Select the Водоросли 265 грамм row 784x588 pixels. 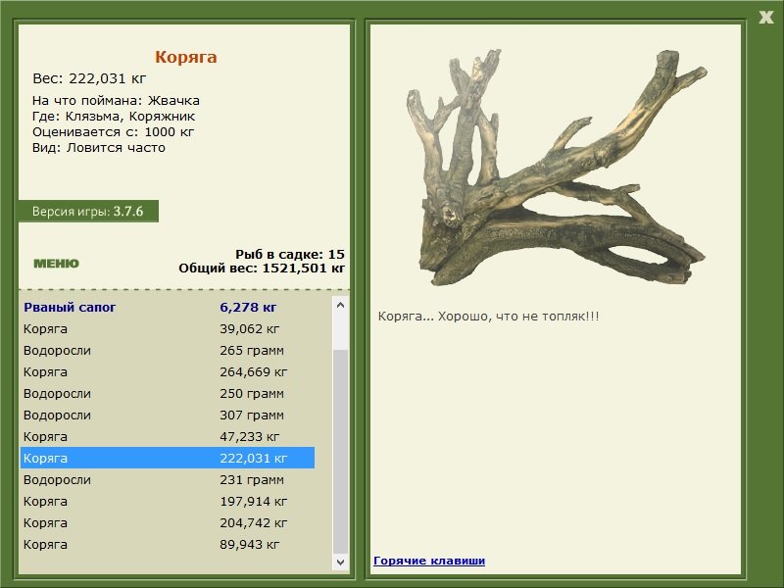coord(168,351)
